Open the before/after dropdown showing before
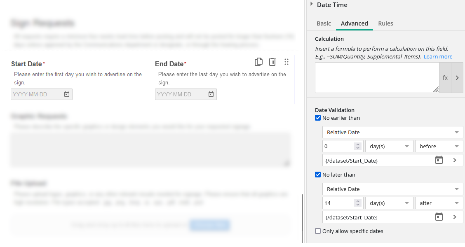 pyautogui.click(x=439, y=146)
